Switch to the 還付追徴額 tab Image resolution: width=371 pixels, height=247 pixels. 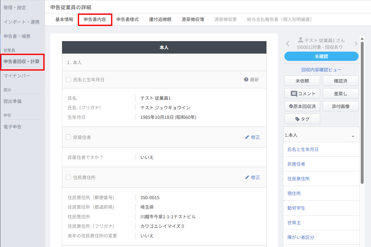point(160,19)
